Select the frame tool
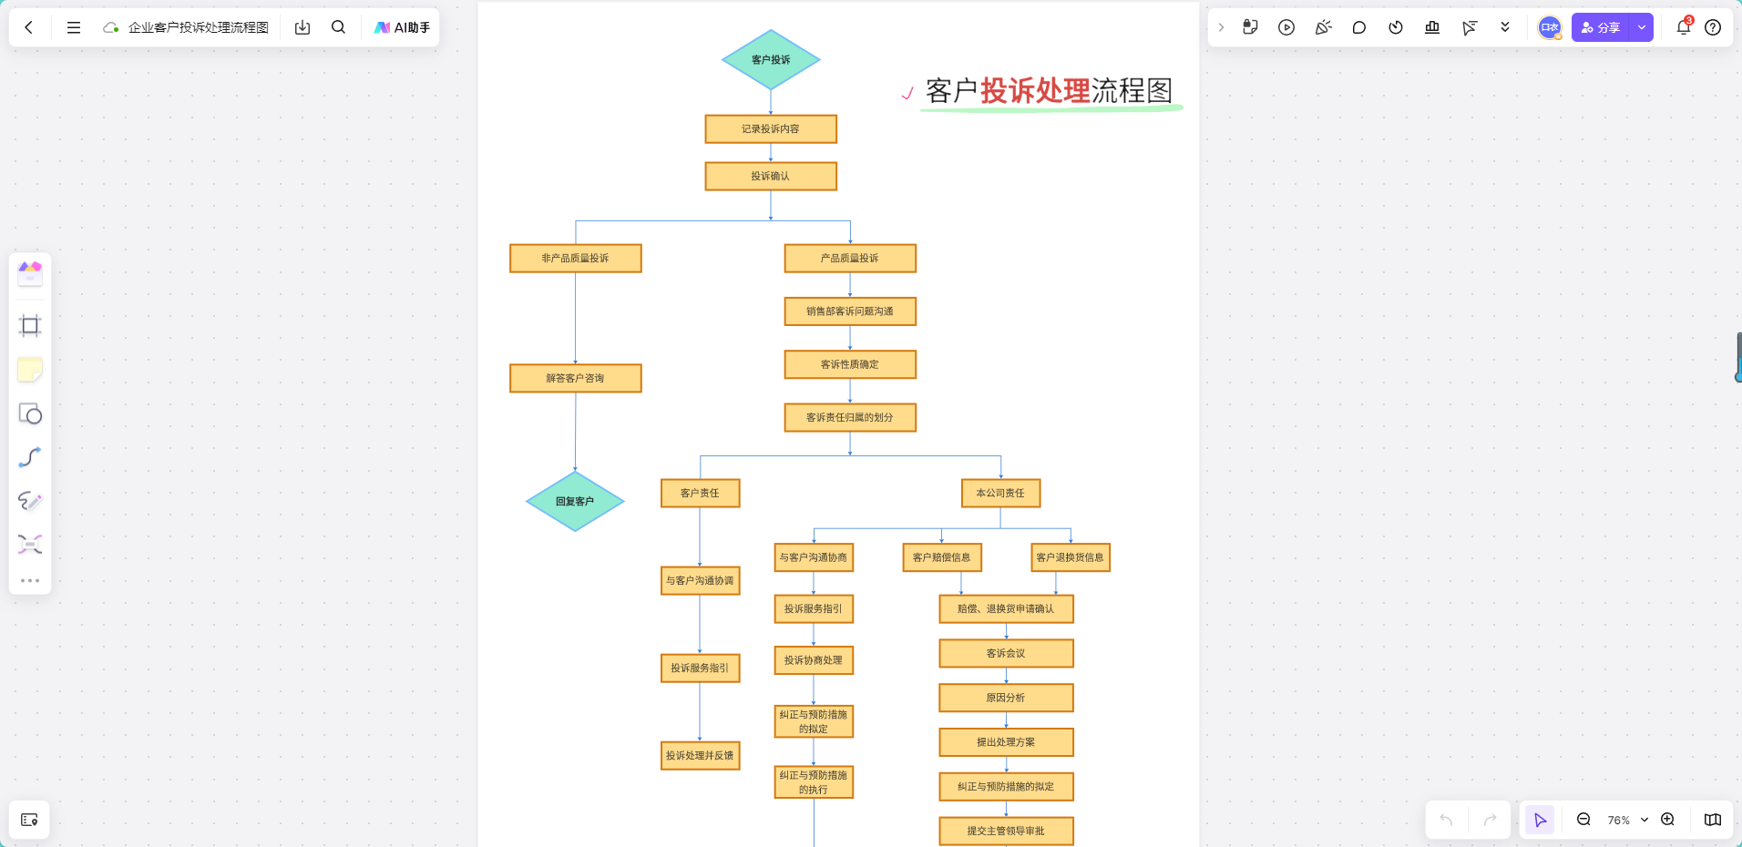 point(30,326)
